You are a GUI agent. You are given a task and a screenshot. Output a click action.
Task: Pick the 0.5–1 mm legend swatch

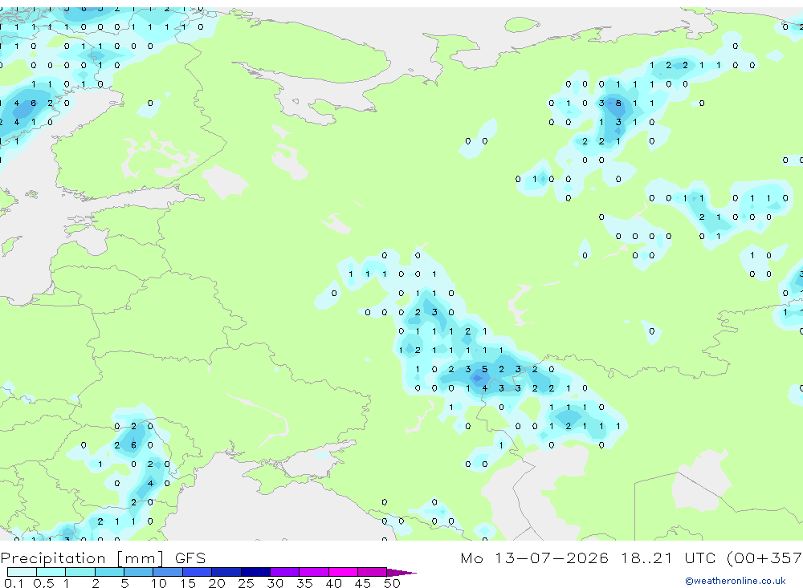point(51,572)
